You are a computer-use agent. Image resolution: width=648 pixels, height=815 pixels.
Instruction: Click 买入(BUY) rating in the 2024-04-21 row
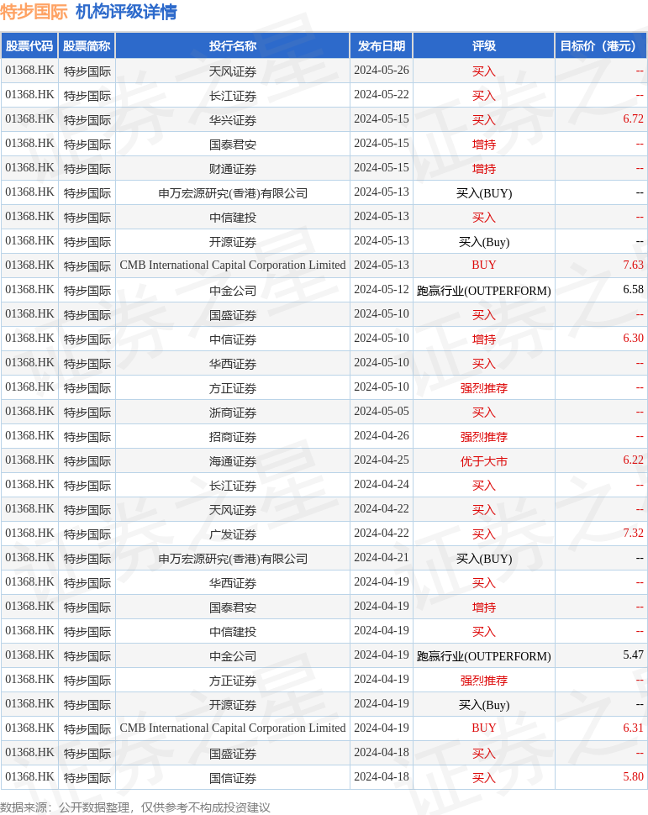483,559
